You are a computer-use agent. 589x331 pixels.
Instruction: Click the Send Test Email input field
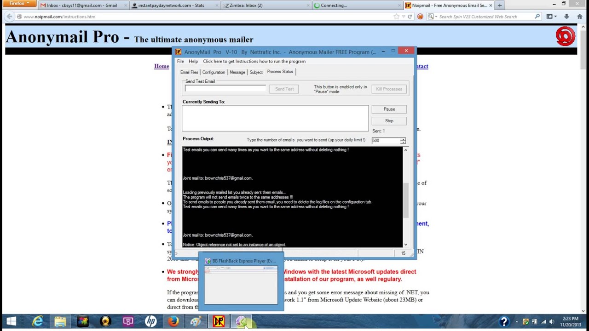pyautogui.click(x=225, y=88)
